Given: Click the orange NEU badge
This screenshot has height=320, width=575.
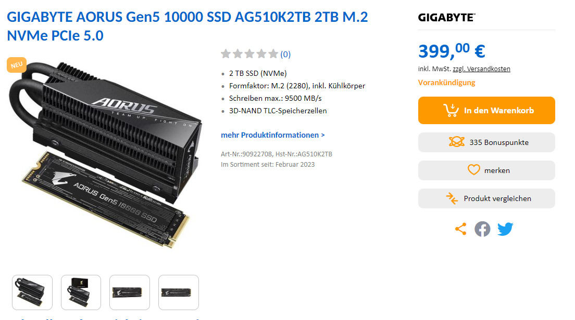Looking at the screenshot, I should tap(17, 65).
